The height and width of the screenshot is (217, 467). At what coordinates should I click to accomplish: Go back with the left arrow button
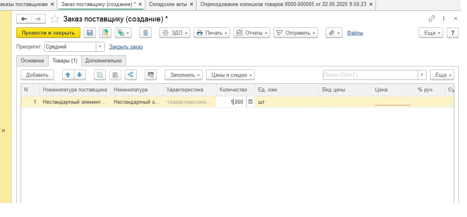(24, 19)
